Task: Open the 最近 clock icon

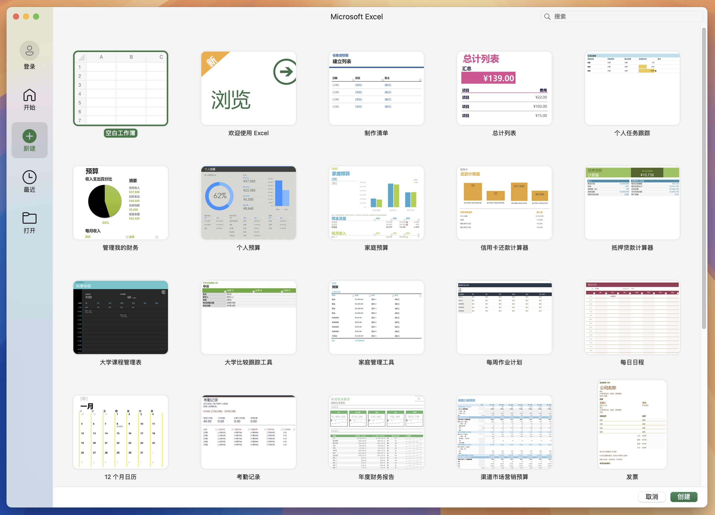Action: click(x=29, y=177)
